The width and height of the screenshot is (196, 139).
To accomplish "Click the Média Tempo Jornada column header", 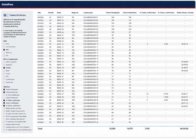I will [x=185, y=13].
